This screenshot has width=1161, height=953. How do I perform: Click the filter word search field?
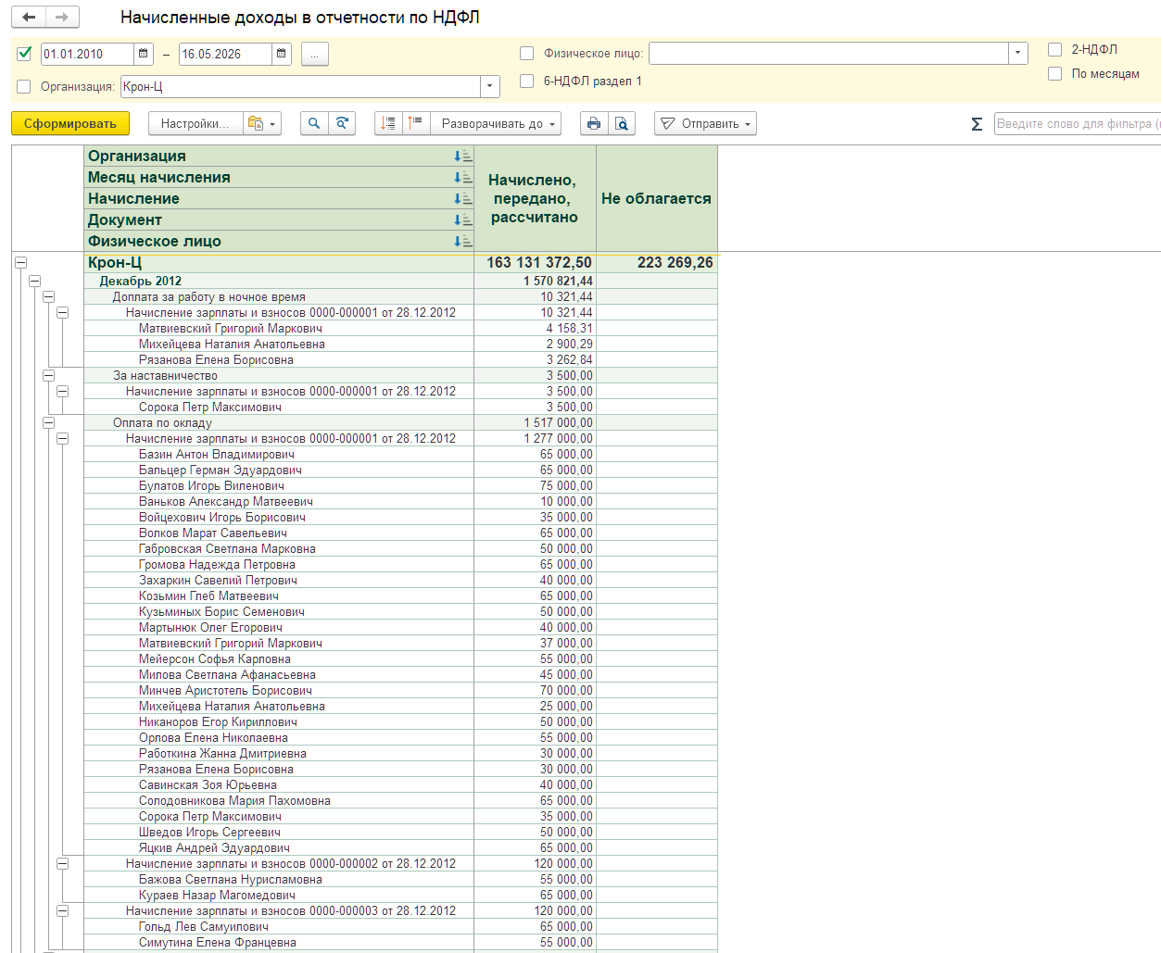point(1077,123)
